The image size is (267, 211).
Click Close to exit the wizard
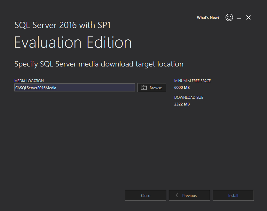click(145, 195)
